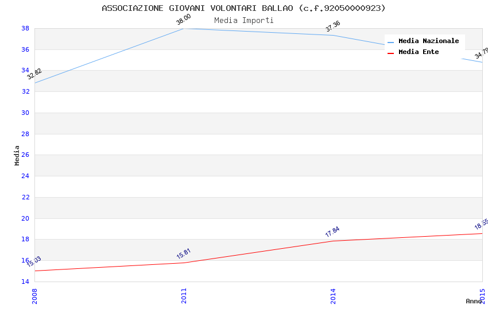Click the 32 y-axis tick label
Image resolution: width=488 pixels, height=316 pixels.
point(25,91)
